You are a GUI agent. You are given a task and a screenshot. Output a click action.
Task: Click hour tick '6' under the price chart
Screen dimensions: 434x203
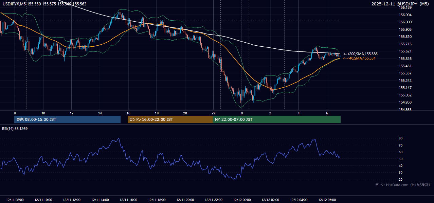(327, 113)
